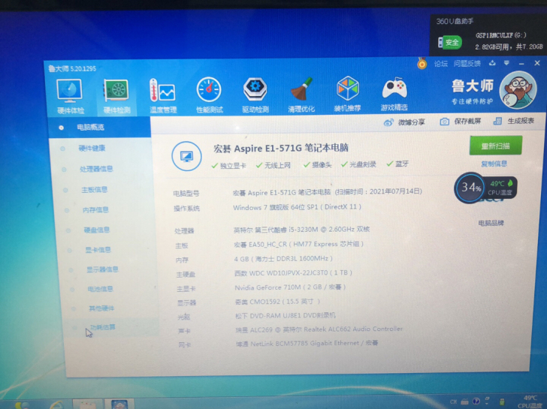
Task: Click the GSP1RMCULXF (G:) drive entry
Action: pos(500,35)
